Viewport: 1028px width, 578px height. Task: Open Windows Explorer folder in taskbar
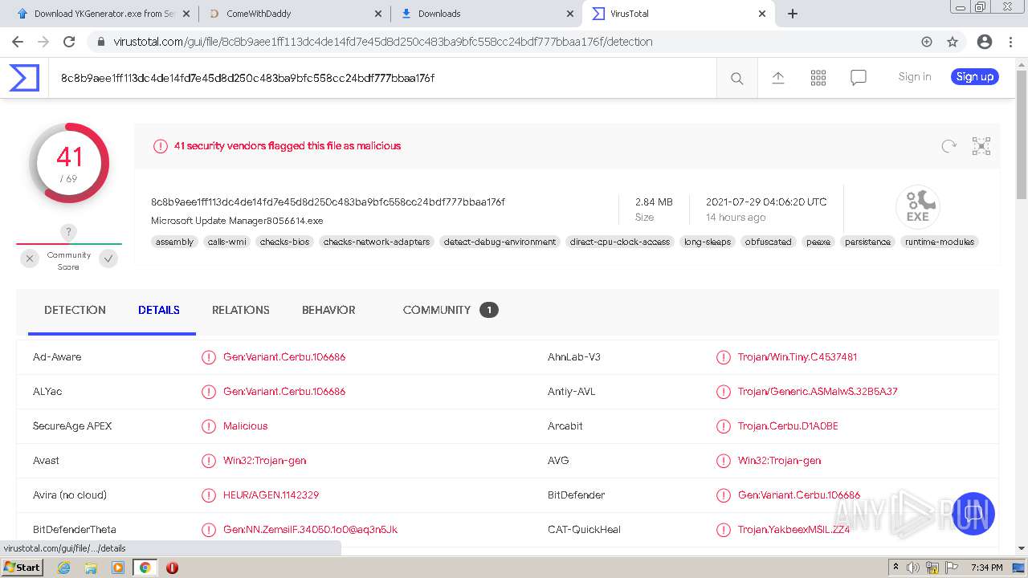click(x=91, y=568)
